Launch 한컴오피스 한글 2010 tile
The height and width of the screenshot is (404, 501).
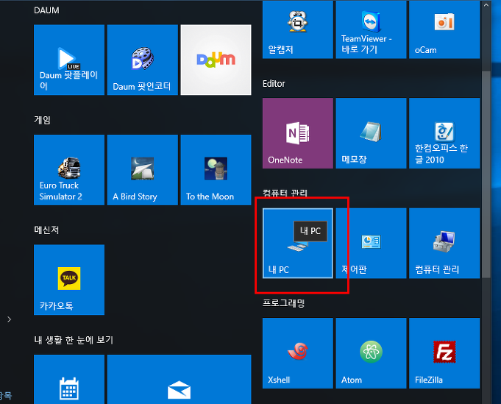click(x=444, y=133)
